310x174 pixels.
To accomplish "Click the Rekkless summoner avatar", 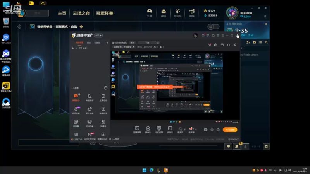I will pos(232,13).
